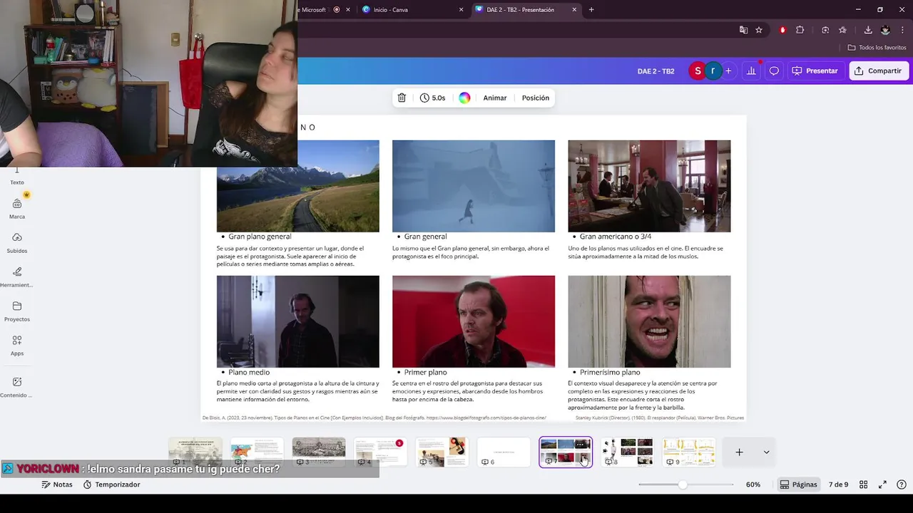Open the help question-mark icon
Image resolution: width=913 pixels, height=513 pixels.
click(x=902, y=484)
